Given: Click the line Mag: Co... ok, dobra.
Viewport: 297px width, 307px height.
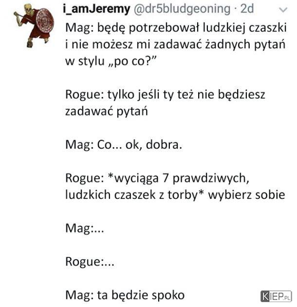Looking at the screenshot, I should click(x=124, y=145).
